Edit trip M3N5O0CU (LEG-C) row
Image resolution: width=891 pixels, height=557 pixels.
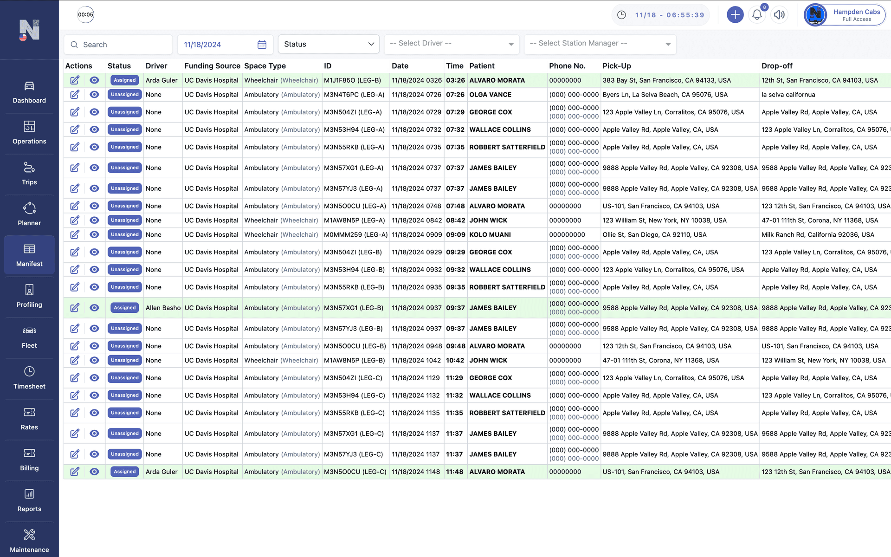pyautogui.click(x=75, y=472)
